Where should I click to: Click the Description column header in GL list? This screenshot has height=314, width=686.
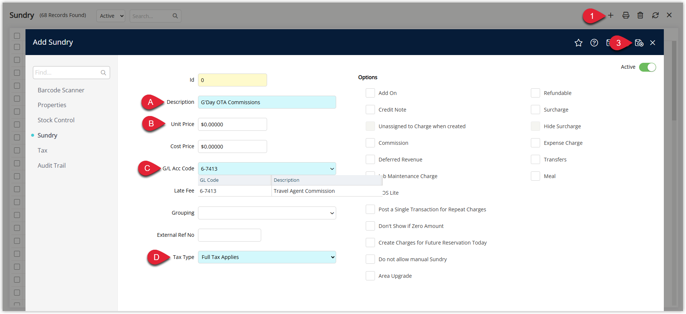[x=327, y=180]
